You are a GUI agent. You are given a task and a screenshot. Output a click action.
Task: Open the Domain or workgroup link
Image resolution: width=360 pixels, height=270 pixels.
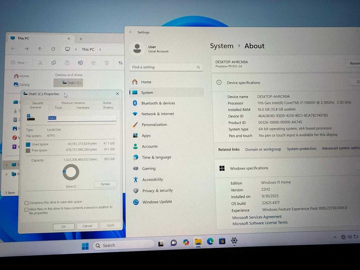point(263,149)
